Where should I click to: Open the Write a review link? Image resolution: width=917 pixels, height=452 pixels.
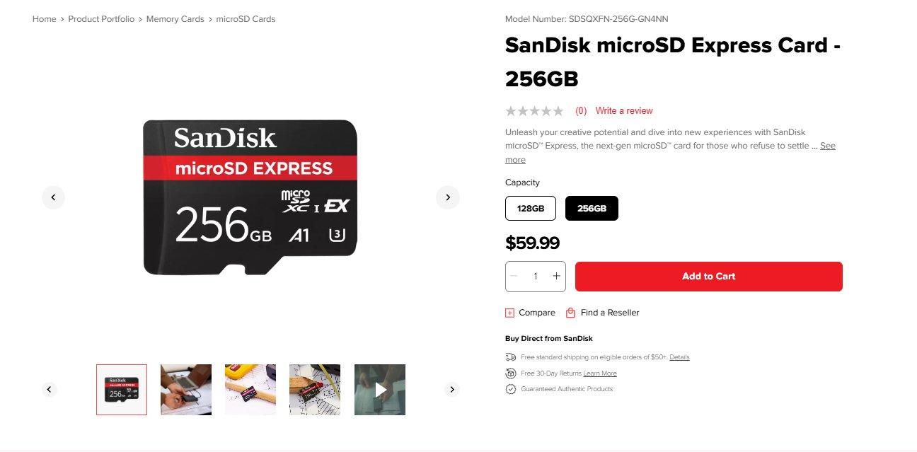point(623,111)
